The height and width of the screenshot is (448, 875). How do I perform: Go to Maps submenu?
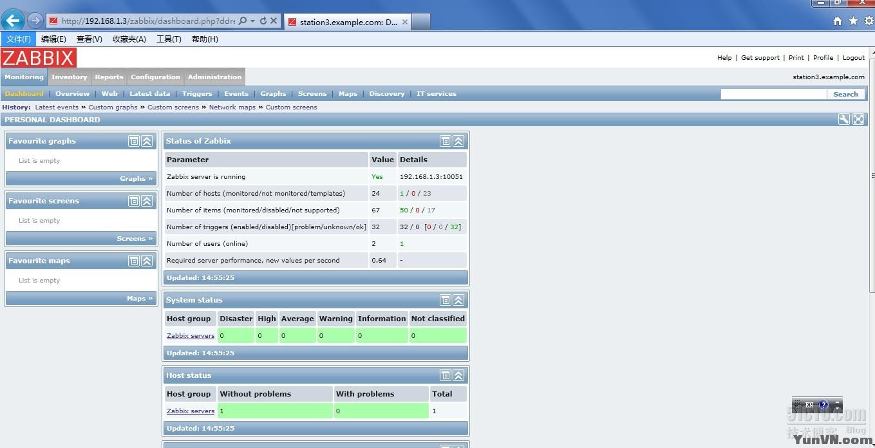(x=348, y=93)
